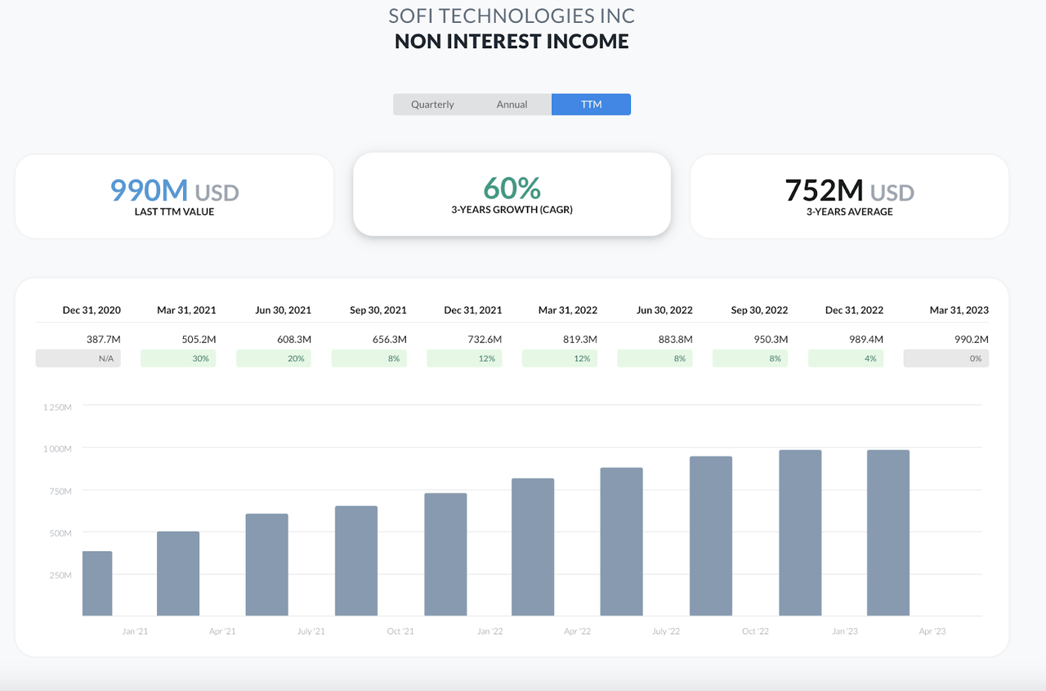1046x691 pixels.
Task: Click the 950.3M value
Action: pos(771,339)
